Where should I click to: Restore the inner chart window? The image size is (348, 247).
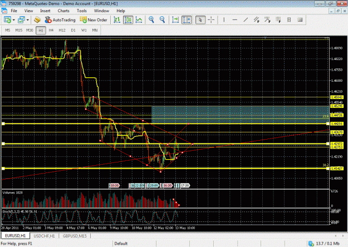point(338,11)
